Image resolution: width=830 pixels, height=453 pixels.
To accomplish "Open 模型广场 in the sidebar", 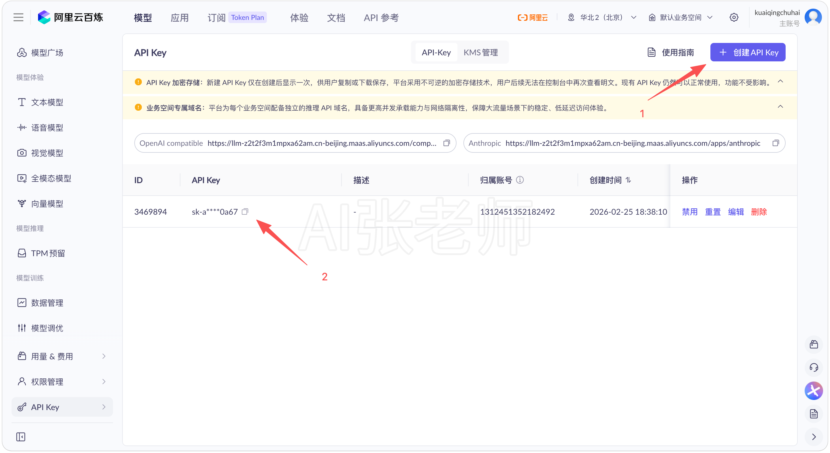I will click(62, 52).
